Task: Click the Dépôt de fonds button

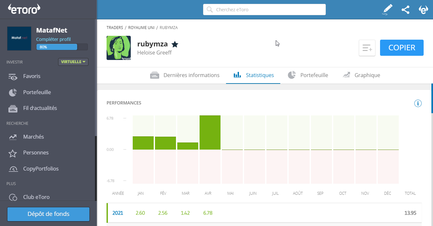Action: tap(48, 214)
